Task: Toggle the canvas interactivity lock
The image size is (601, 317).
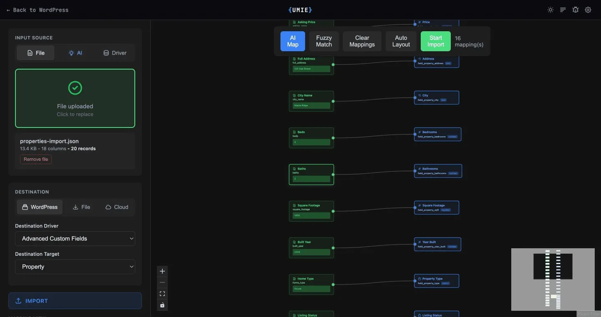Action: pyautogui.click(x=162, y=305)
